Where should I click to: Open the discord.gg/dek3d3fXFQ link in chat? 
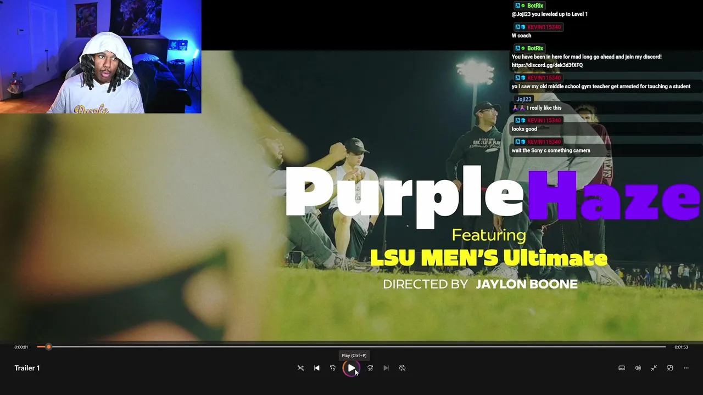tap(547, 65)
